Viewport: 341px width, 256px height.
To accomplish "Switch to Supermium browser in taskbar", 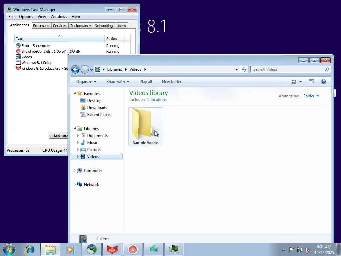I will [92, 249].
